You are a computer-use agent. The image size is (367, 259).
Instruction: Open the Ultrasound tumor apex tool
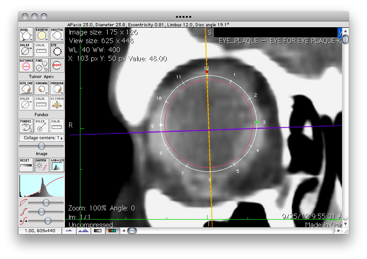pyautogui.click(x=26, y=88)
